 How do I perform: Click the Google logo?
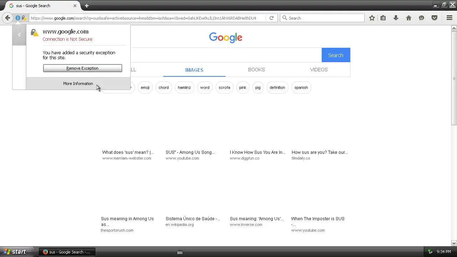pos(226,37)
